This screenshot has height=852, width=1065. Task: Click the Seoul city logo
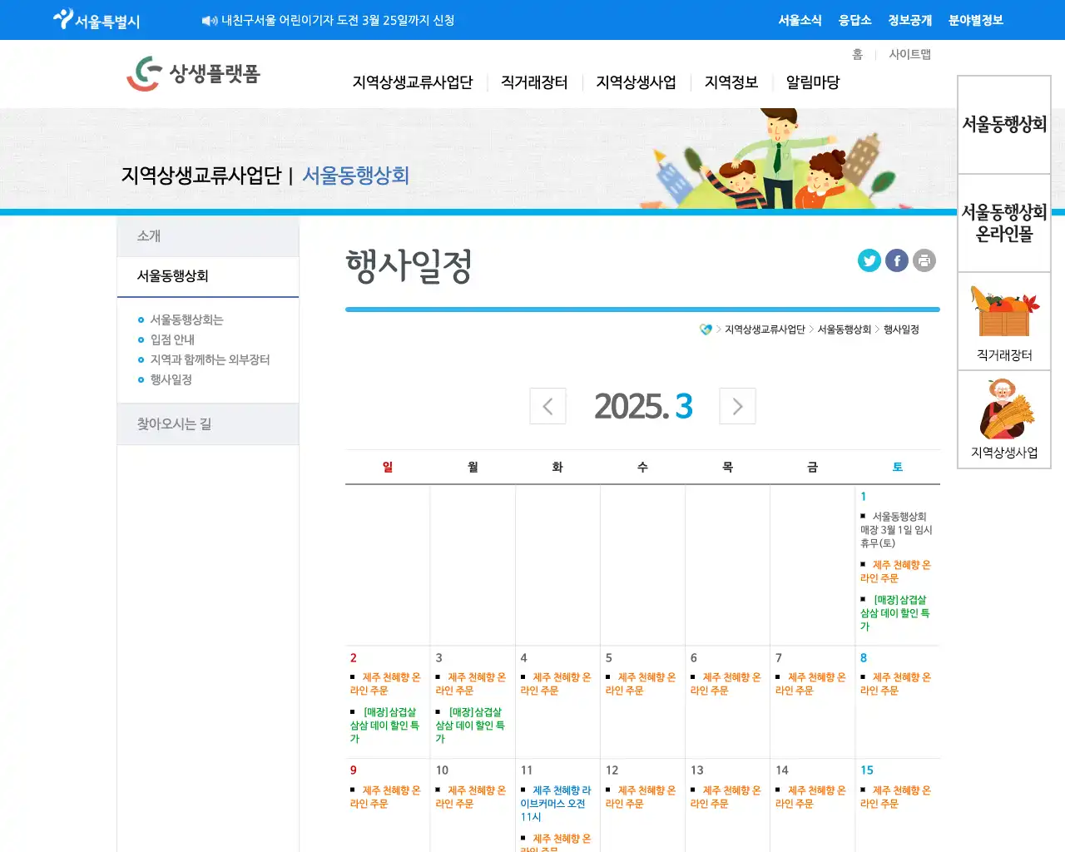(x=97, y=20)
